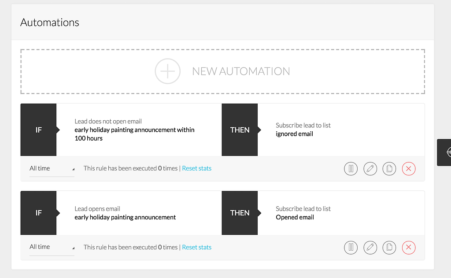Duplicate the 'ignored email' automation rule
The width and height of the screenshot is (451, 278).
(x=389, y=169)
